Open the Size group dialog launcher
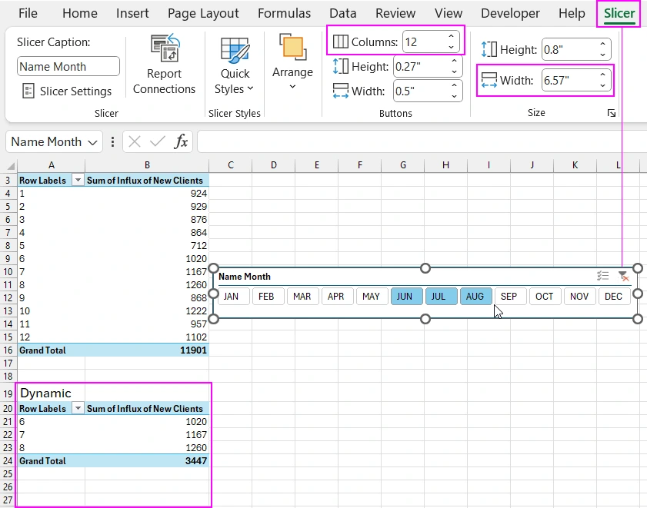The image size is (647, 508). point(612,113)
